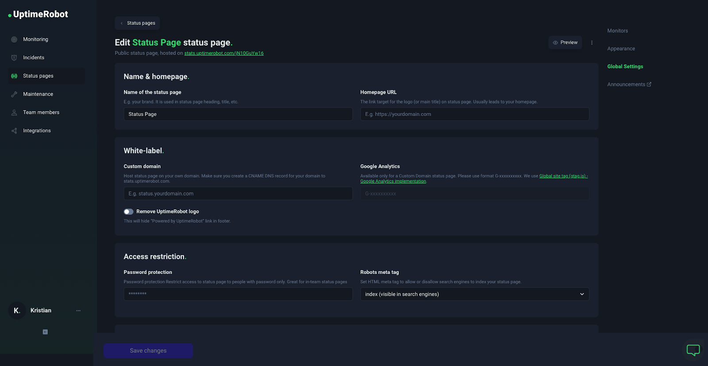Image resolution: width=708 pixels, height=366 pixels.
Task: Click the K. user avatar
Action: pos(17,310)
